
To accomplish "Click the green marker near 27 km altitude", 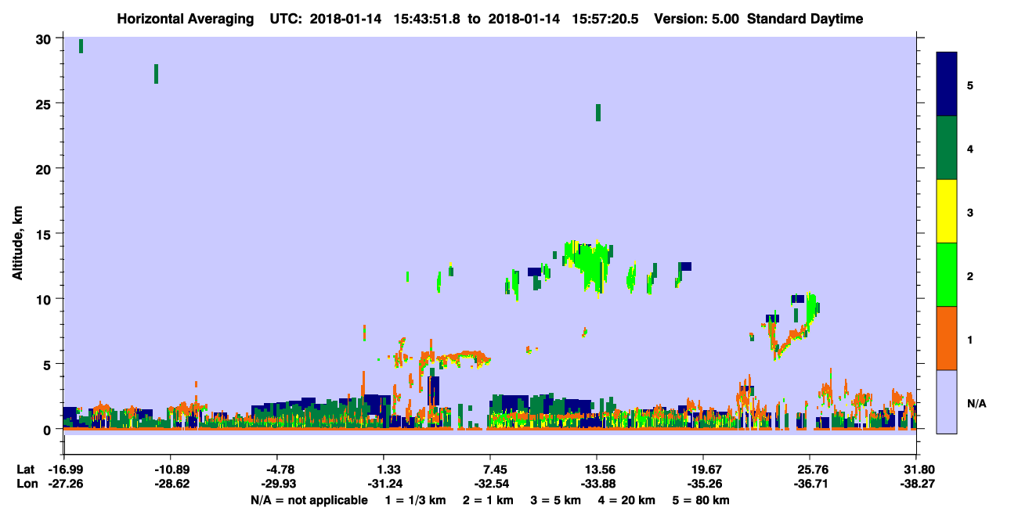I will coord(157,74).
